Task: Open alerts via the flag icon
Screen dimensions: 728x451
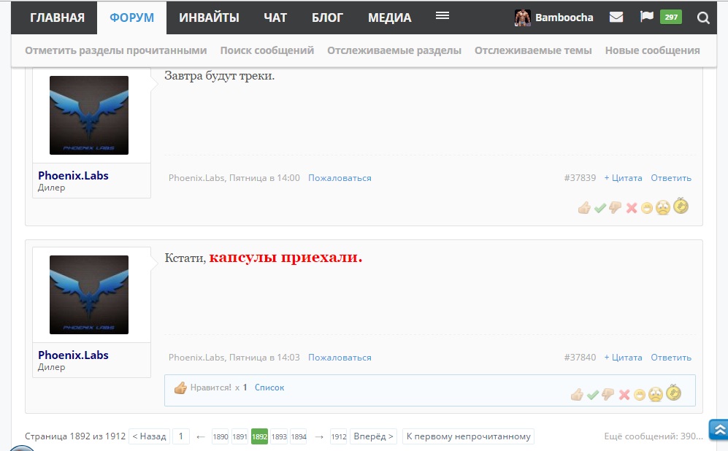Action: (x=646, y=17)
